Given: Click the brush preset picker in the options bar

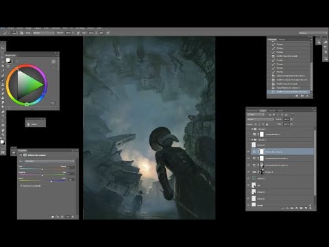Looking at the screenshot, I should (14, 33).
